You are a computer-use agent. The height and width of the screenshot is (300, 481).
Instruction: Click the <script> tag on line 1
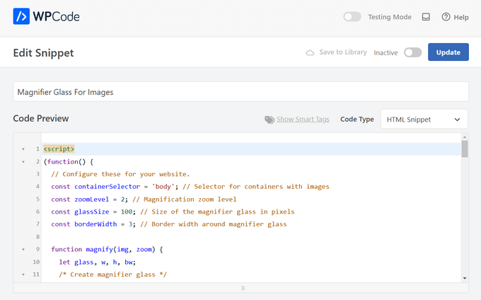(59, 149)
